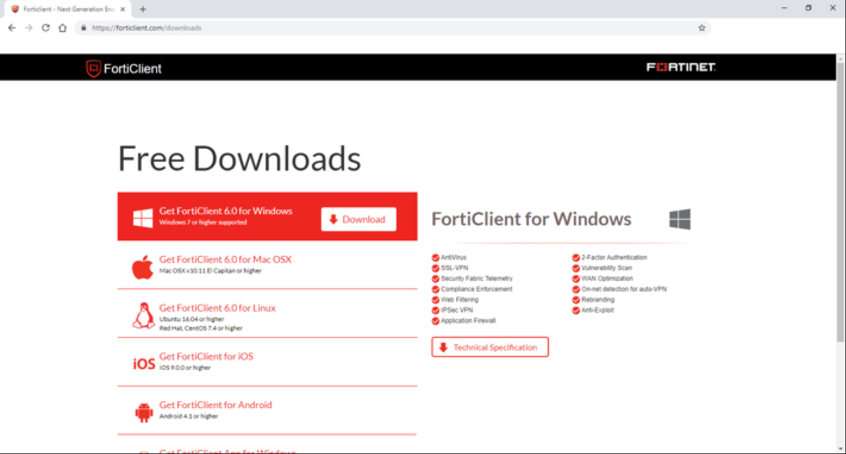Click the AntiVirus check icon

click(436, 258)
